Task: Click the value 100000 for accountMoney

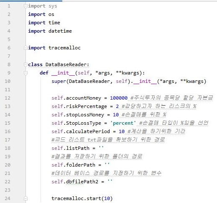Action: point(119,98)
